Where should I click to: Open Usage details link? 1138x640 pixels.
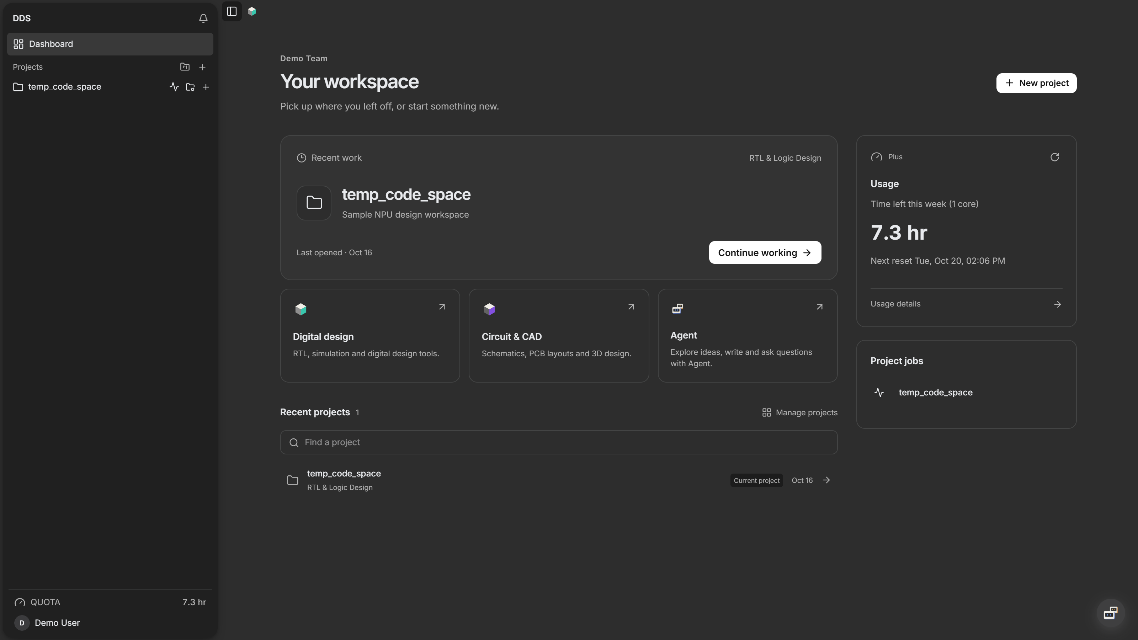point(966,304)
